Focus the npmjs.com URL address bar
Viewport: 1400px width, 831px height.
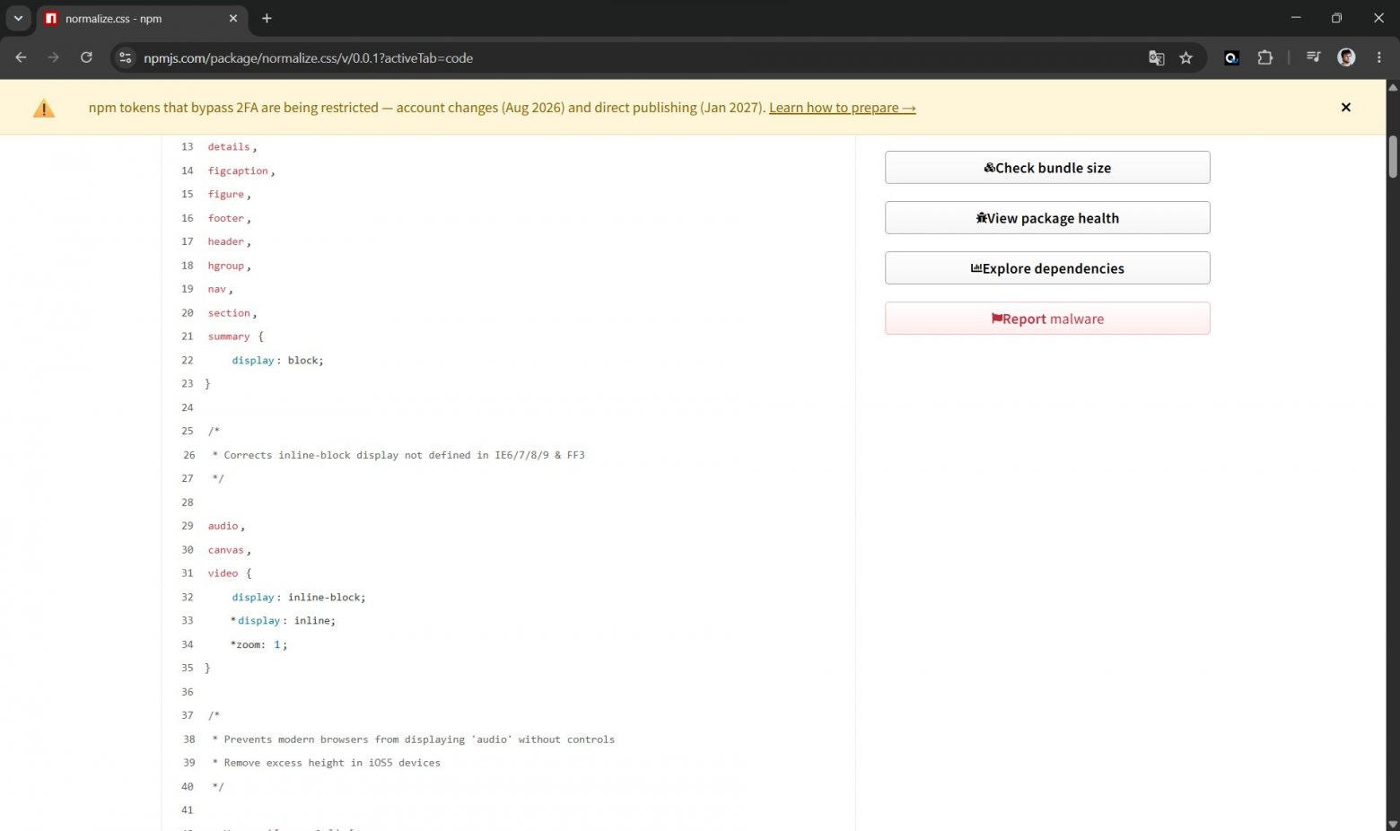point(628,57)
